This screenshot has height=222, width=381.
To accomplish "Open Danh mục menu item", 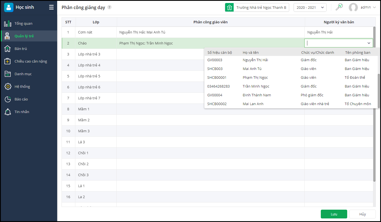I will pyautogui.click(x=23, y=74).
